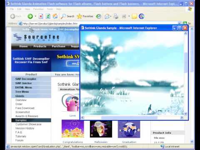Select SWF Decompiler in Product list
The width and height of the screenshot is (200, 150).
point(25,79)
